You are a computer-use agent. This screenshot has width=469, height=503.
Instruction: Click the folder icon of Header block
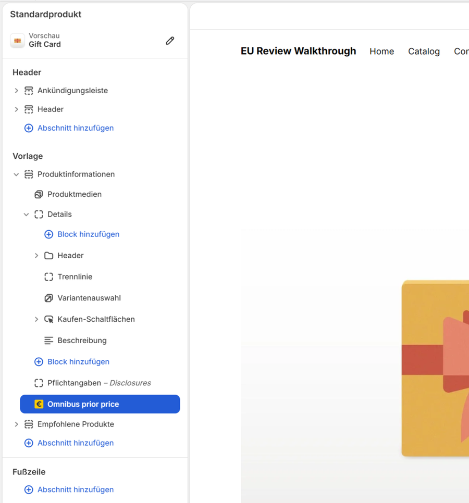pyautogui.click(x=48, y=256)
